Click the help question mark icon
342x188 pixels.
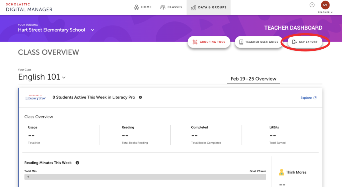(312, 5)
